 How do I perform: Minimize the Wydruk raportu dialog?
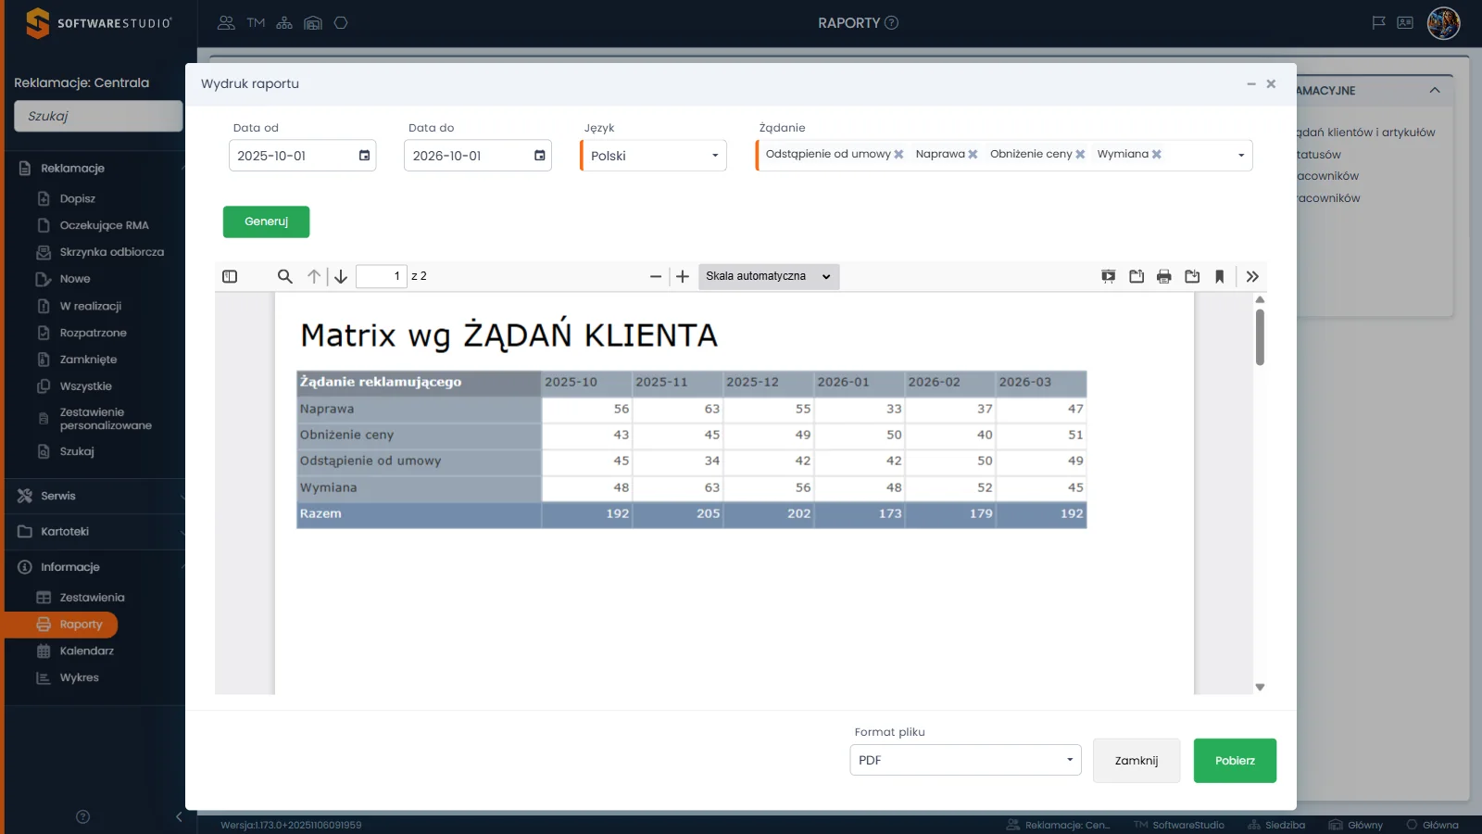pos(1251,83)
